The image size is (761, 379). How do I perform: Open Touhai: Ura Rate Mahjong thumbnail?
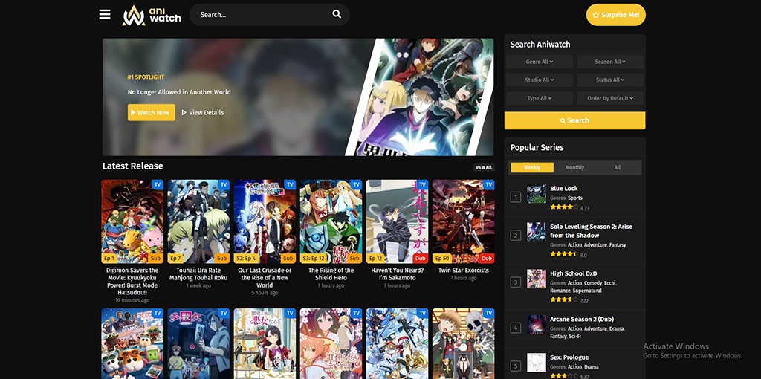(198, 221)
